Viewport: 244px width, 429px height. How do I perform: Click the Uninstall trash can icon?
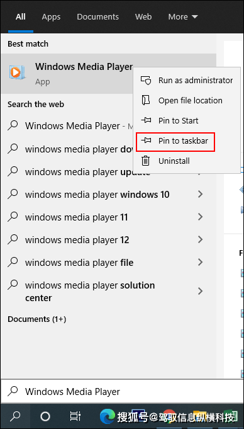point(146,161)
